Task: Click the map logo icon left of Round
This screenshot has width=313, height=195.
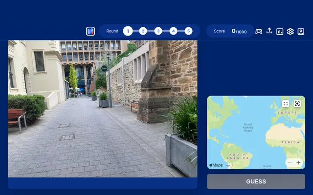Action: (x=90, y=31)
